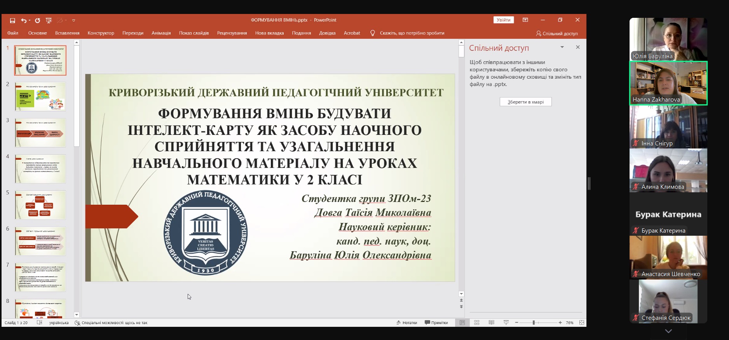This screenshot has width=729, height=340.
Task: Switch to the Подання tab
Action: click(x=302, y=33)
